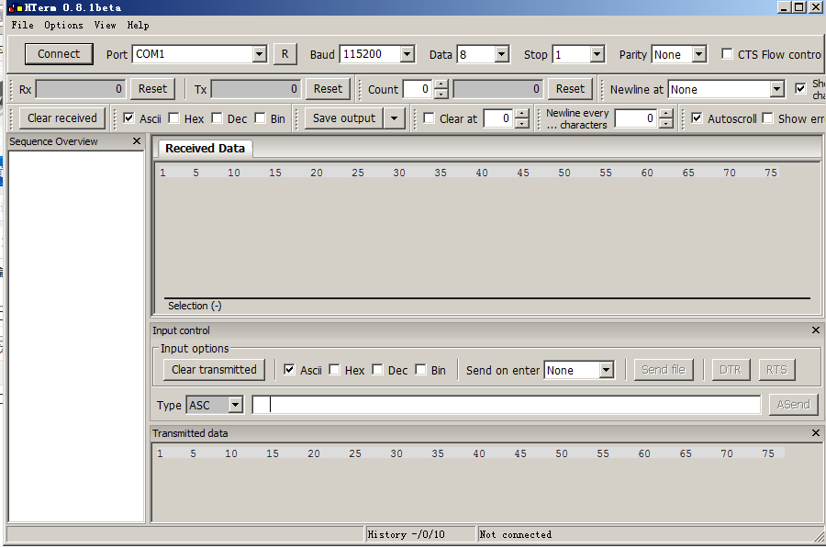Reset the Rx counter
This screenshot has height=548, width=826.
pos(152,89)
